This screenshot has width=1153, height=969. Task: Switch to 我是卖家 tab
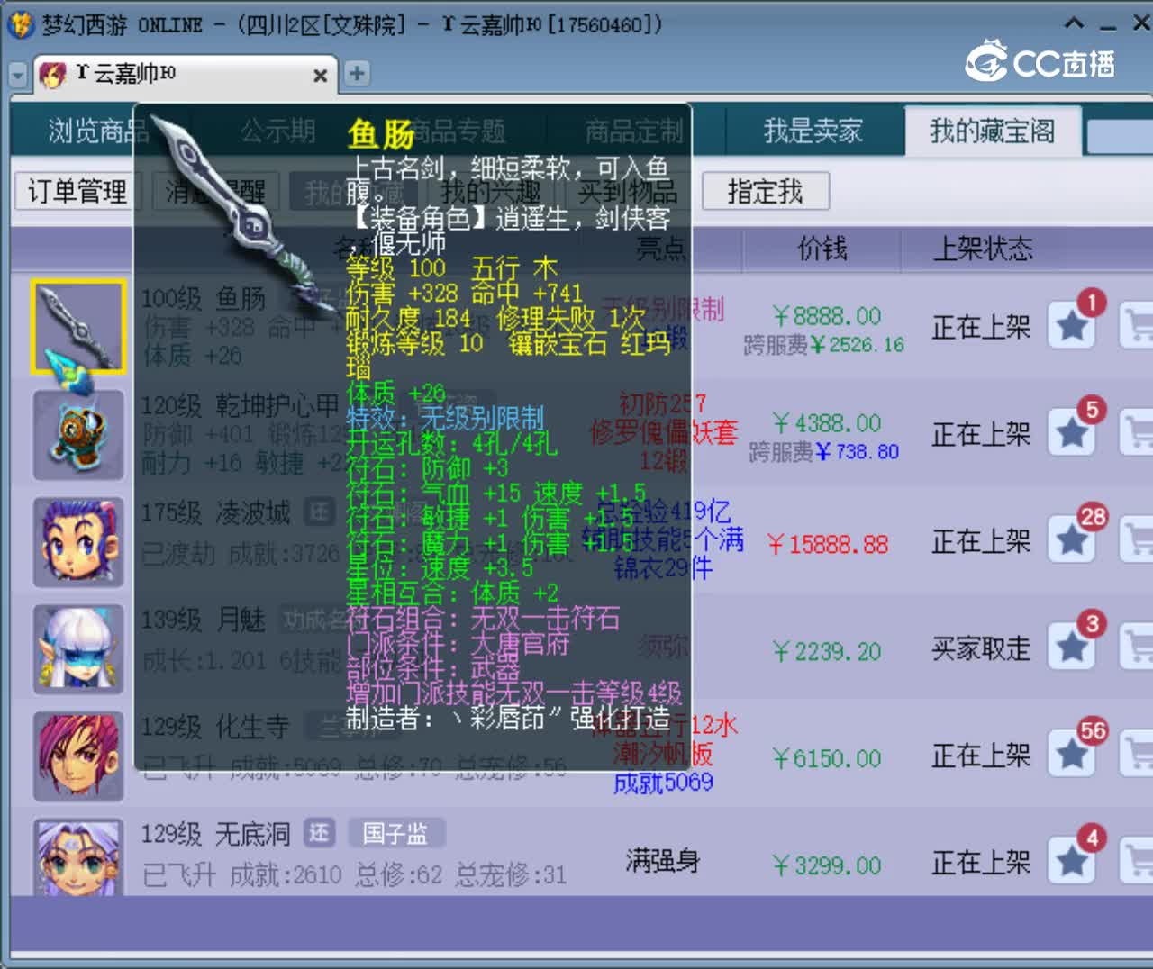tap(813, 131)
